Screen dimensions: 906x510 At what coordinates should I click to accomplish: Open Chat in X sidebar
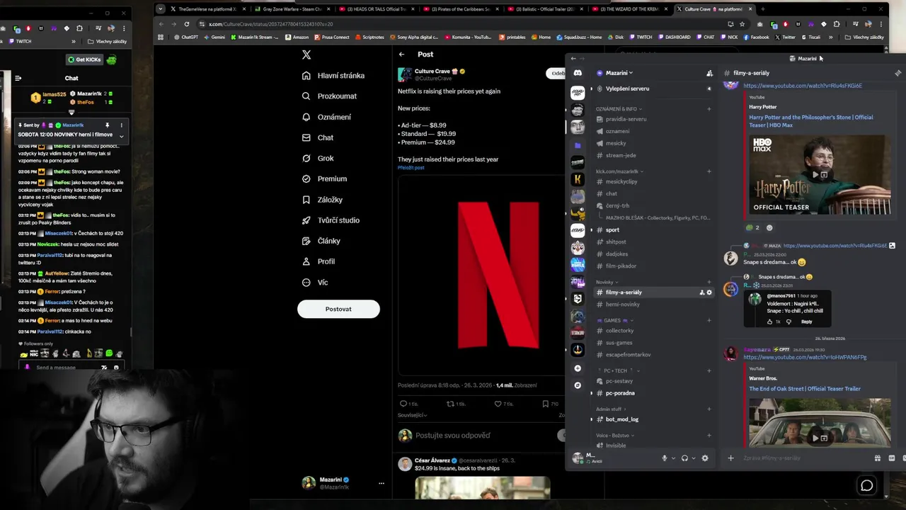click(x=317, y=137)
